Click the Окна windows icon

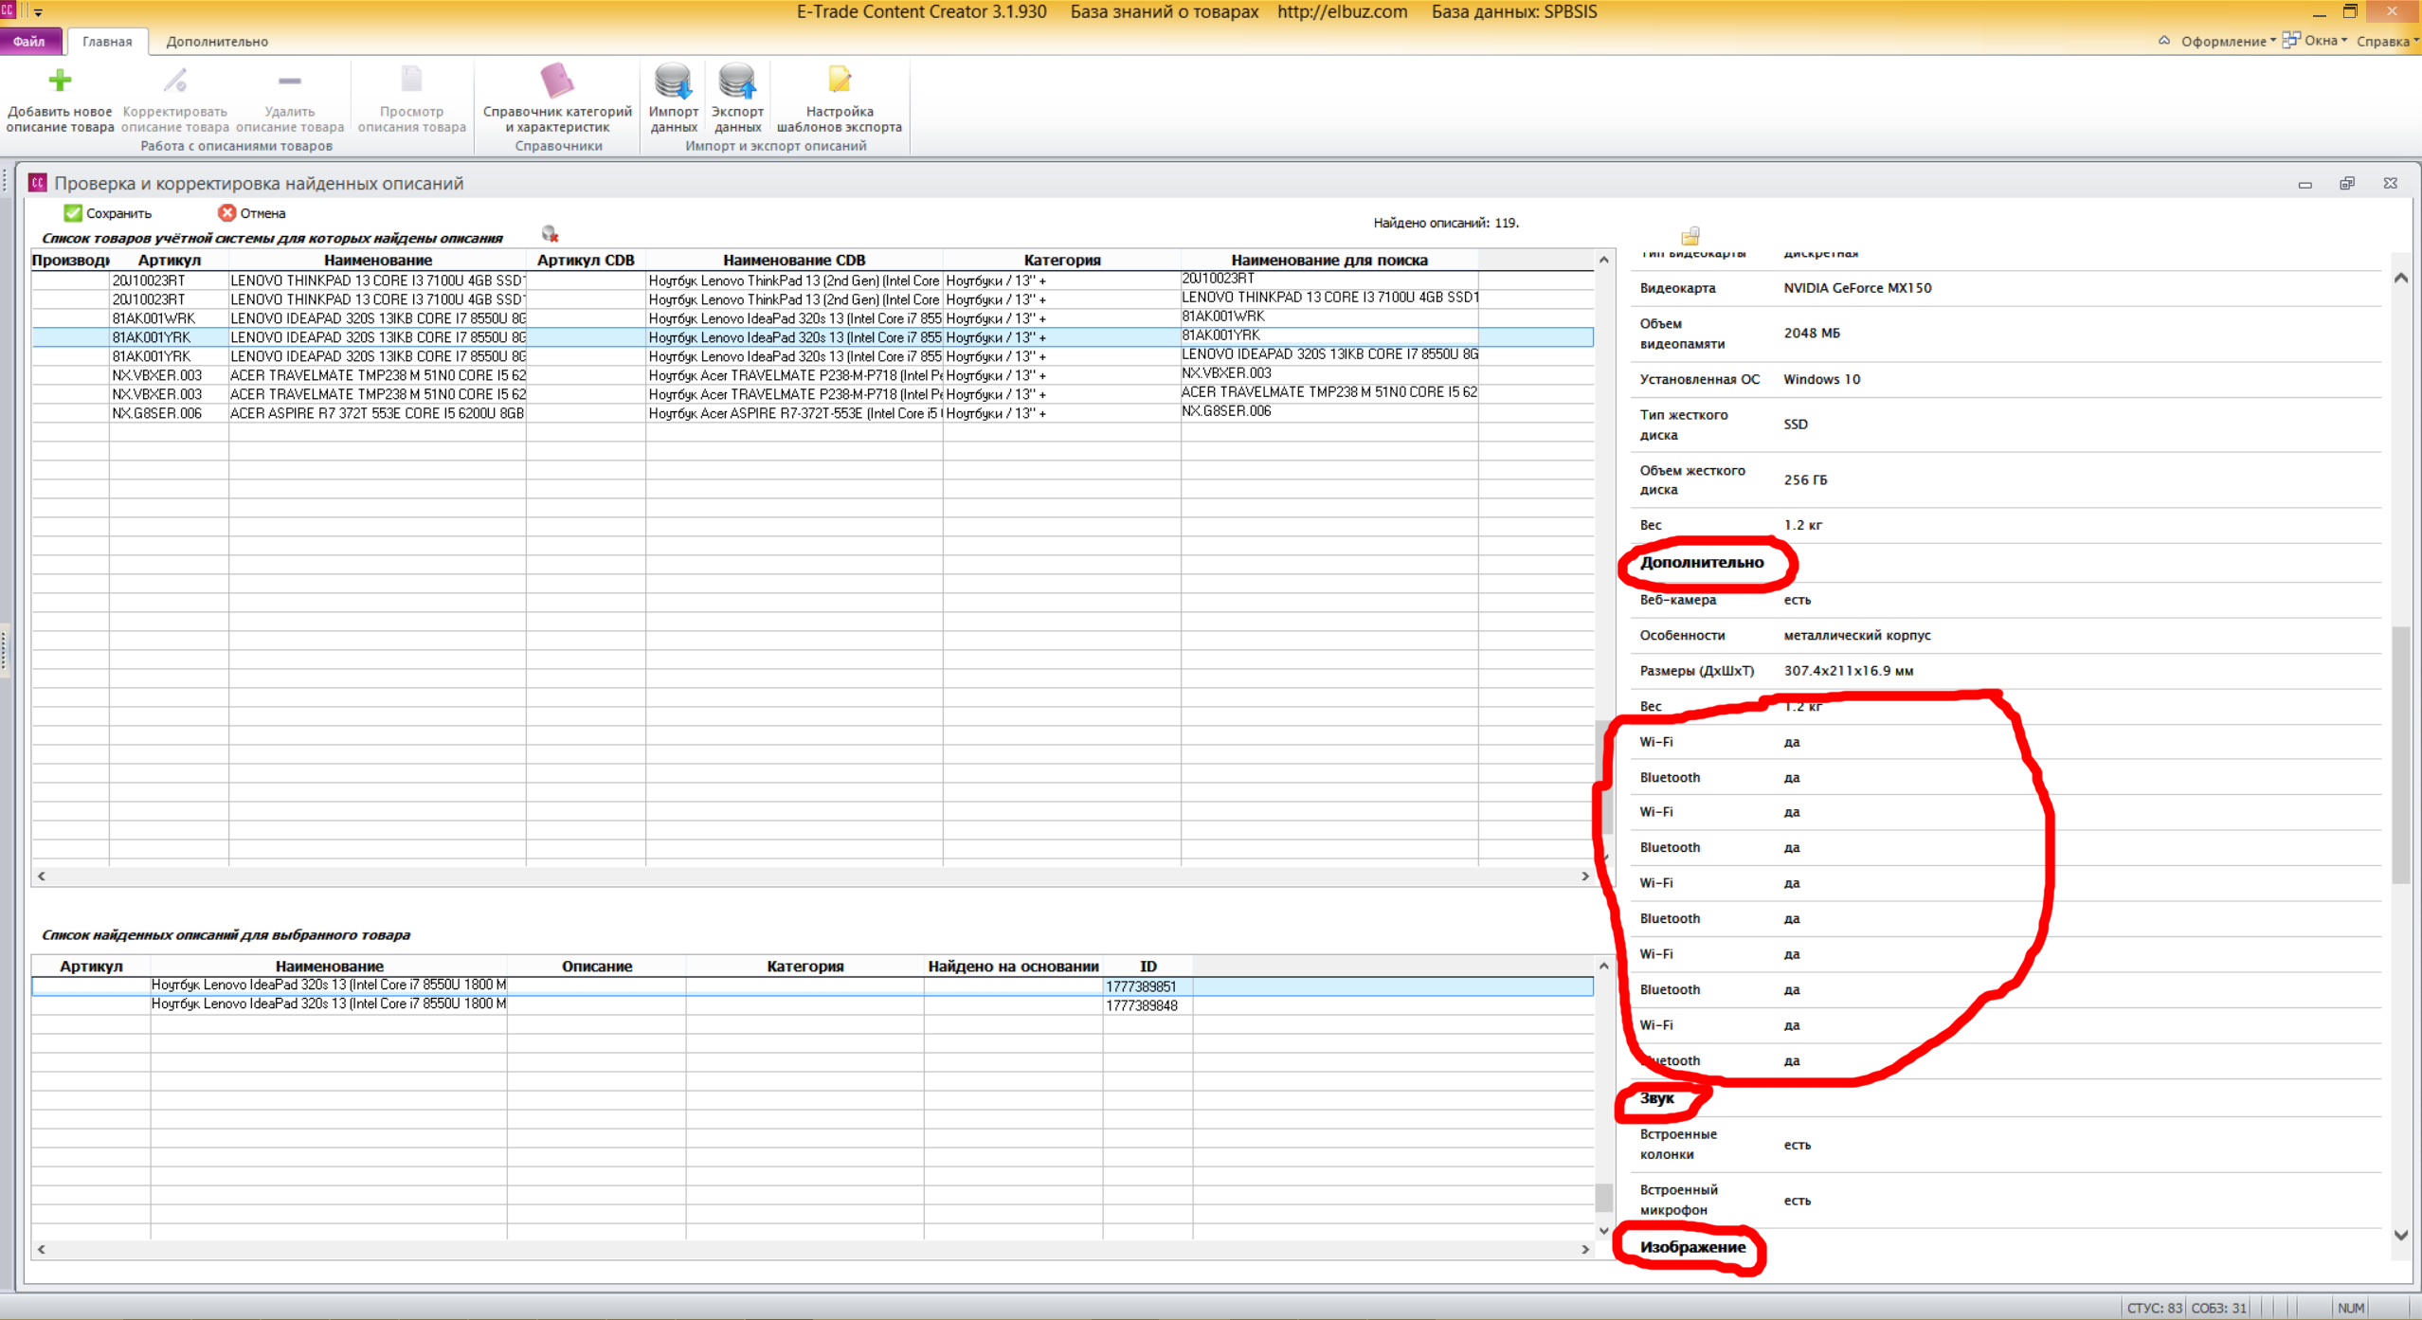tap(2291, 40)
